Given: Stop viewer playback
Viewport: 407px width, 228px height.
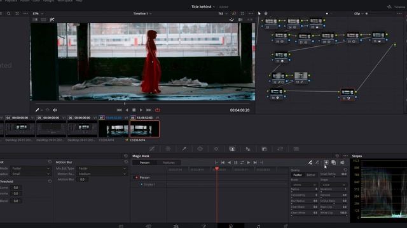Looking at the screenshot, I should pyautogui.click(x=134, y=110).
